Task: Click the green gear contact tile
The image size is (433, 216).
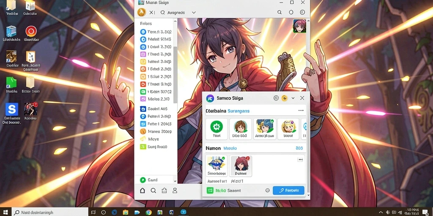Action: (x=216, y=129)
